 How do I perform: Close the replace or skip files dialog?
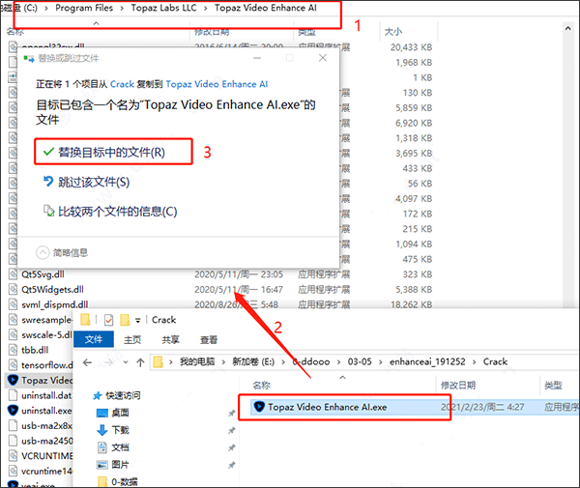coord(323,58)
